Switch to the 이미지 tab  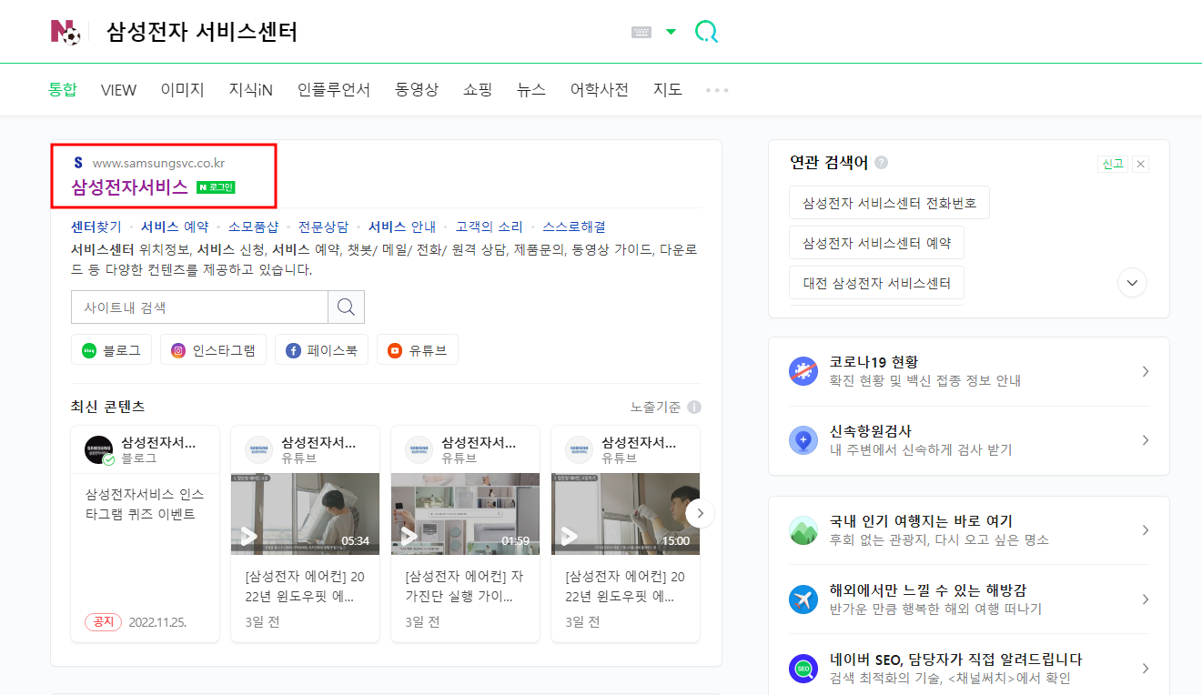tap(181, 89)
